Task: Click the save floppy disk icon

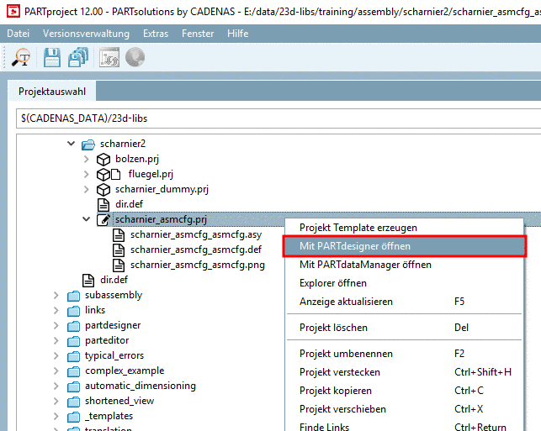Action: tap(52, 57)
